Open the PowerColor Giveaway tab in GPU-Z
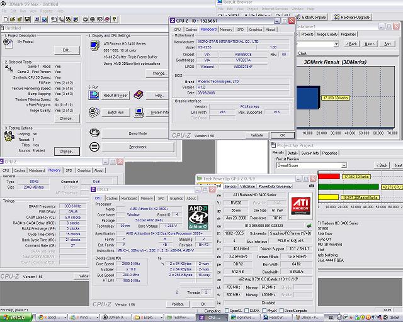Image resolution: width=403 pixels, height=322 pixels. [x=275, y=186]
